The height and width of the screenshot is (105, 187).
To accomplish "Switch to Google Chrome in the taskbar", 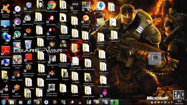I will [x=38, y=102].
